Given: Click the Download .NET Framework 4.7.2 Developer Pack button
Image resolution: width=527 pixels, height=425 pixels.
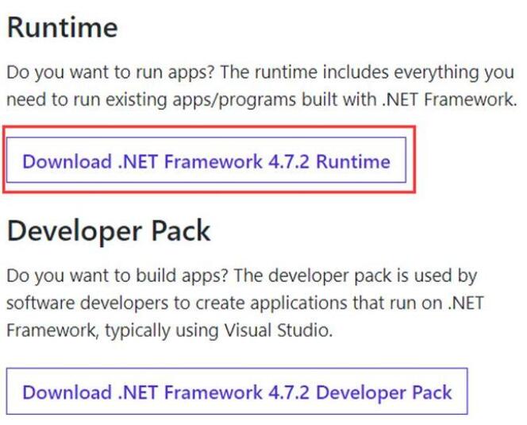Looking at the screenshot, I should click(x=237, y=392).
